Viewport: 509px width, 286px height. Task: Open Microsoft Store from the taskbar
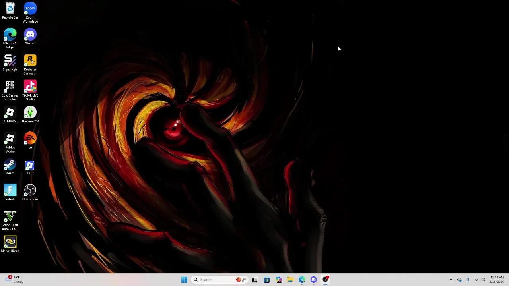(x=267, y=280)
